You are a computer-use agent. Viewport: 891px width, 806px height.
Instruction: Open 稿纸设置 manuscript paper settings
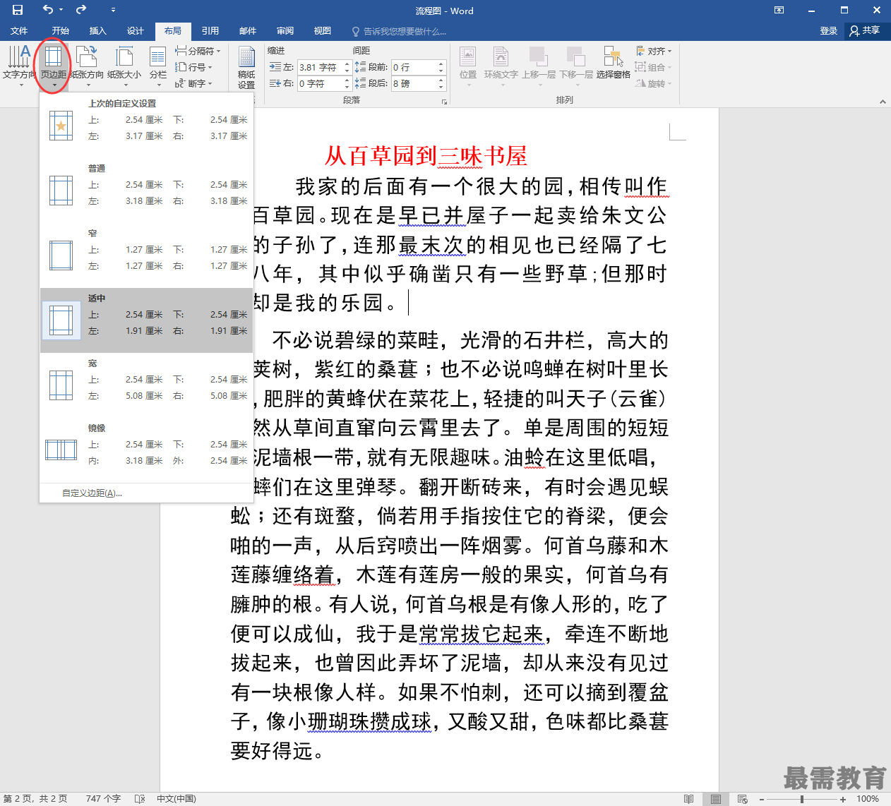point(246,68)
